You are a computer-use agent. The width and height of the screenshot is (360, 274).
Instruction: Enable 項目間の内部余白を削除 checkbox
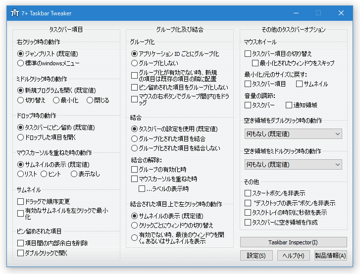(20, 243)
